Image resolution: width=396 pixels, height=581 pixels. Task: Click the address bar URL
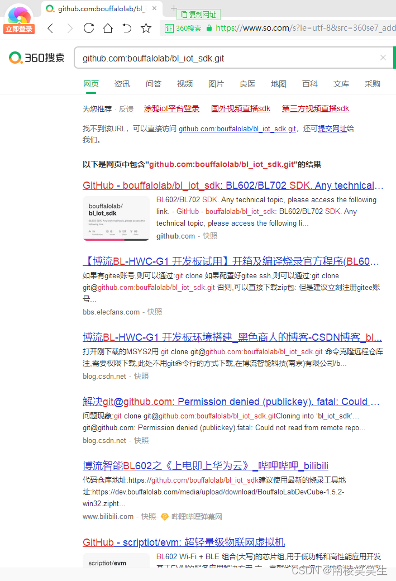306,28
